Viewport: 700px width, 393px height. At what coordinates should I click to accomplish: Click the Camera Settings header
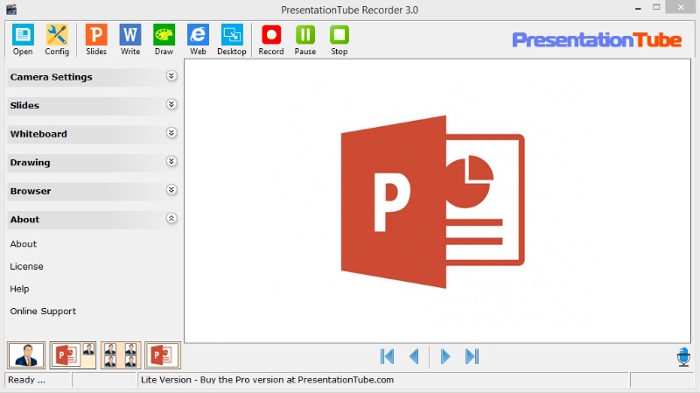pos(93,77)
